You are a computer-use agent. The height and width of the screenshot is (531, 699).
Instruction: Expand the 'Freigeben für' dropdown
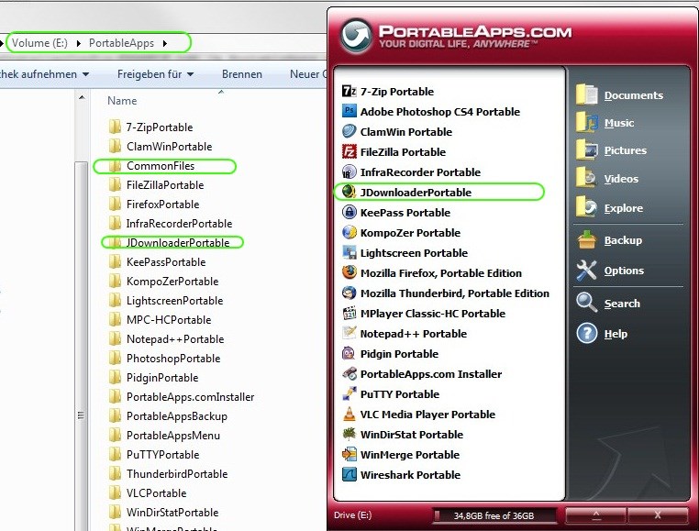click(155, 74)
